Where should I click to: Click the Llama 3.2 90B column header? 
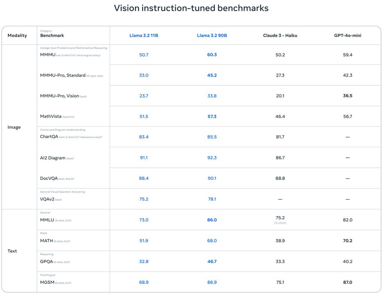212,36
